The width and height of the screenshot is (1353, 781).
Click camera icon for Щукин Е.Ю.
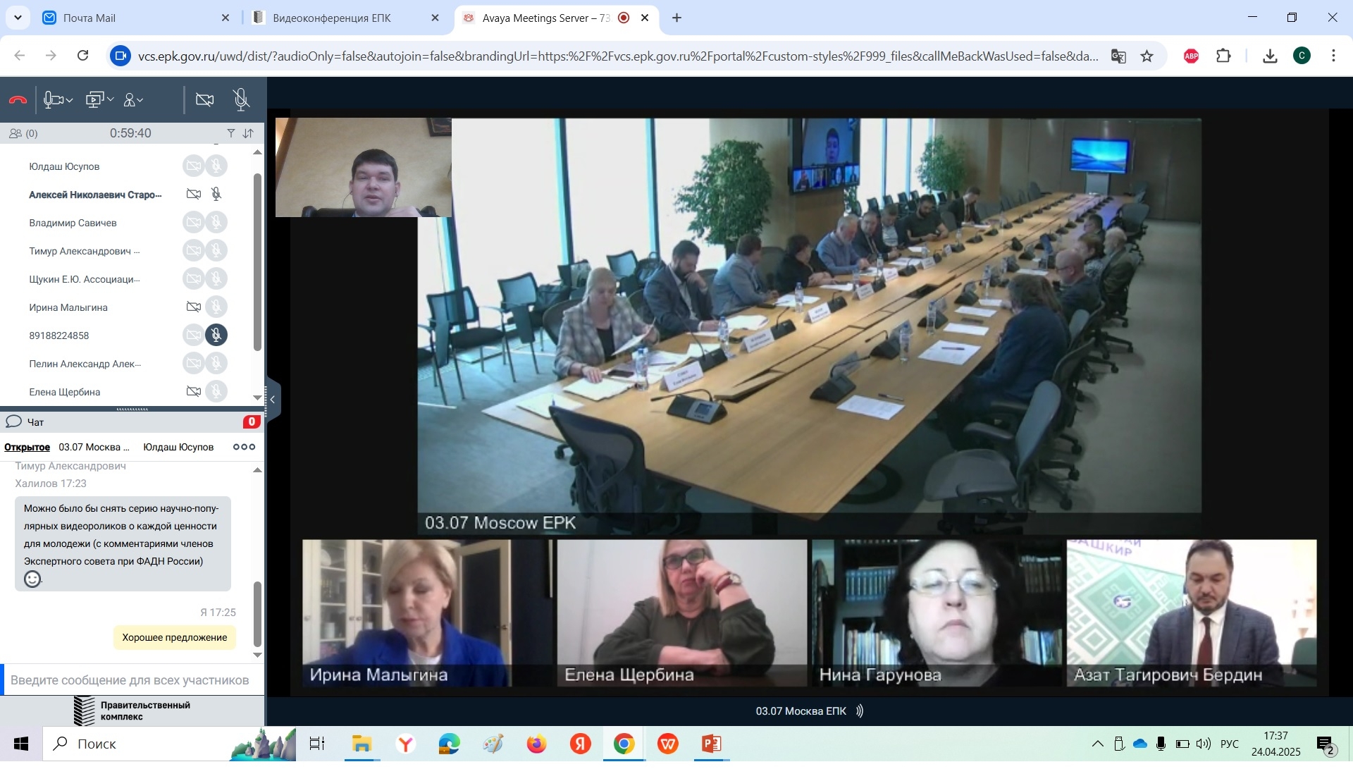tap(193, 278)
